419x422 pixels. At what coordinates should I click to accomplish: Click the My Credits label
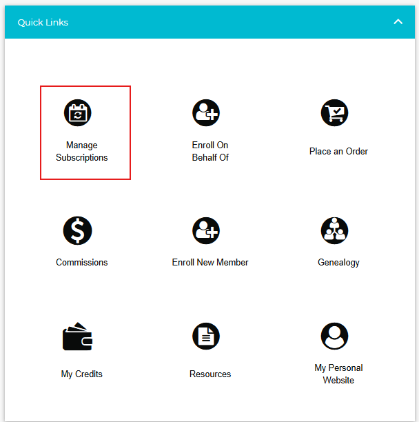(x=82, y=374)
